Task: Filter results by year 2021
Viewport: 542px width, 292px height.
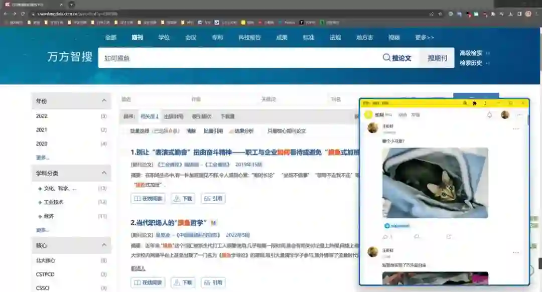Action: point(42,130)
